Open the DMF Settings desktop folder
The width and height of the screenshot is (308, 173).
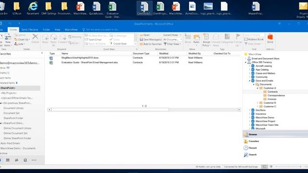coord(49,8)
